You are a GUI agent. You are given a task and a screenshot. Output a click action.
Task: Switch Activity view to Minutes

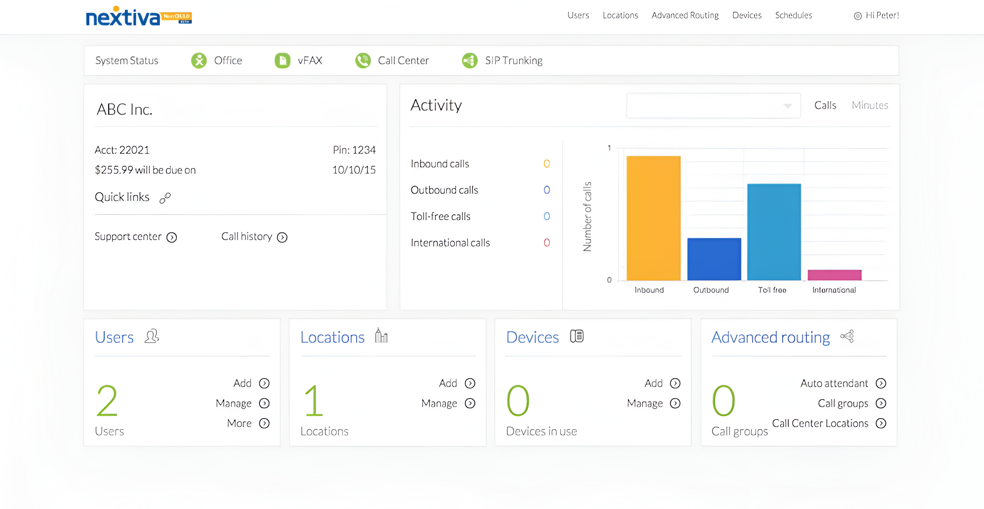pyautogui.click(x=869, y=106)
